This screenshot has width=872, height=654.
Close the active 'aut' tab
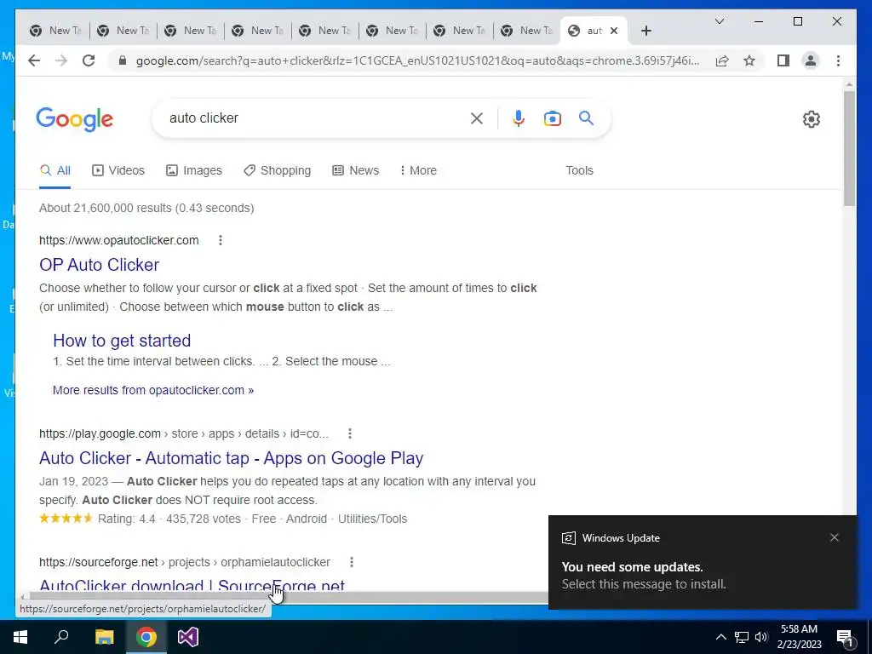pos(614,31)
